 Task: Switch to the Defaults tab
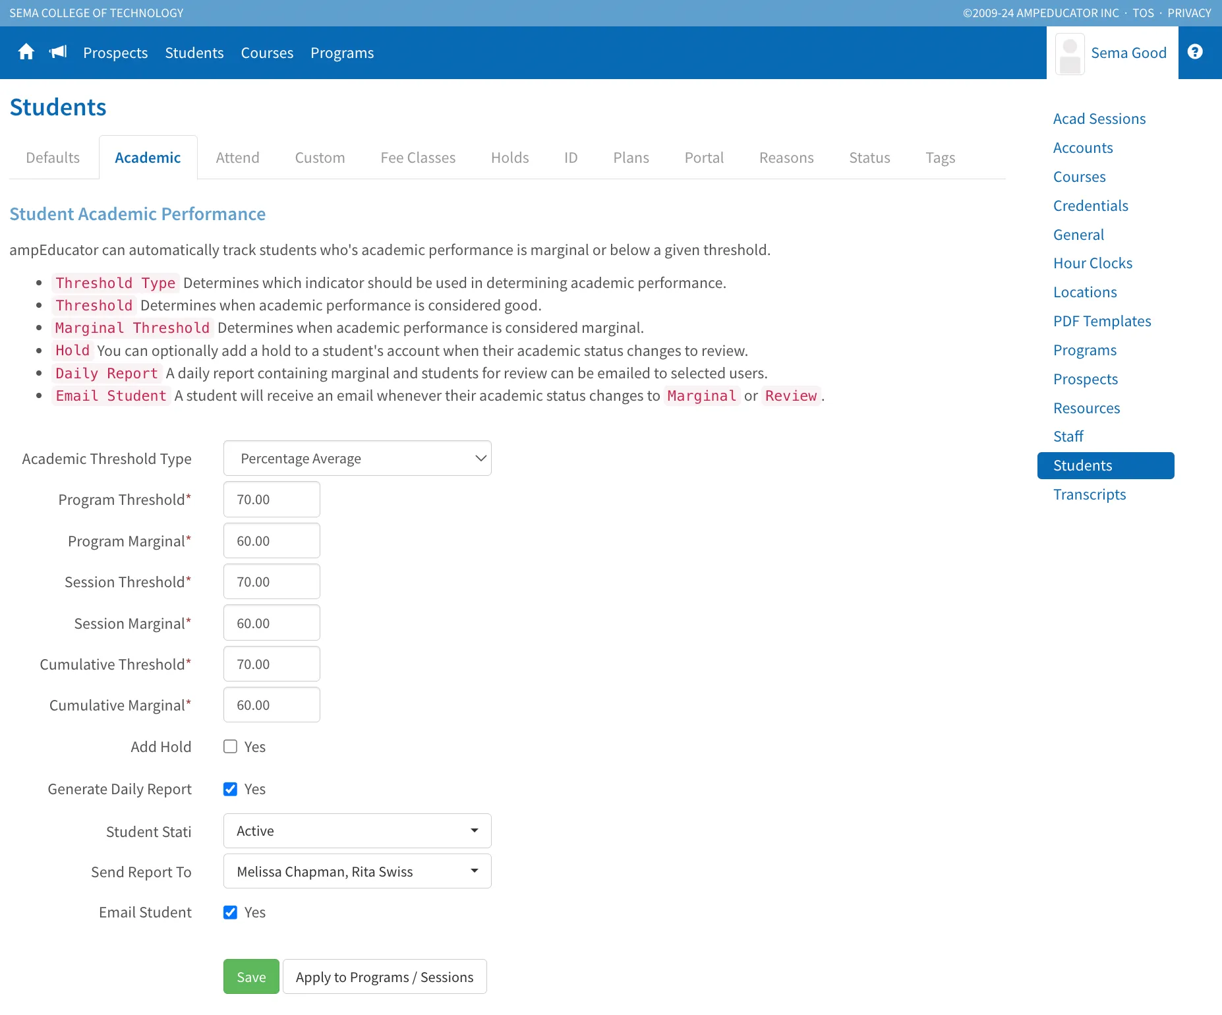53,158
